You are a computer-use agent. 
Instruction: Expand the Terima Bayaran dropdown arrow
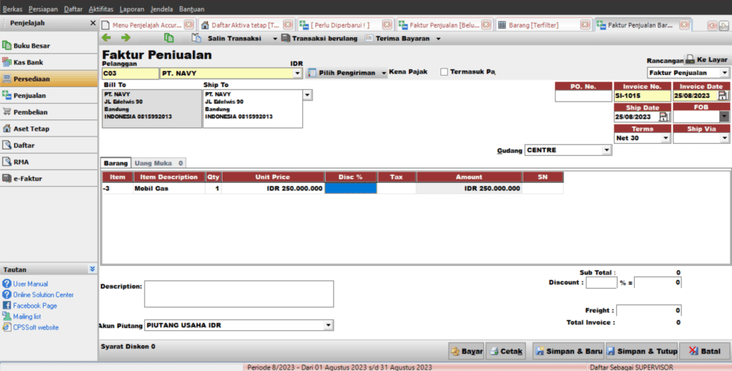tap(438, 39)
